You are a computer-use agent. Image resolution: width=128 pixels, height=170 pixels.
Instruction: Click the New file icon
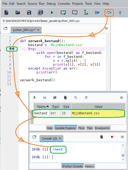pos(6,12)
